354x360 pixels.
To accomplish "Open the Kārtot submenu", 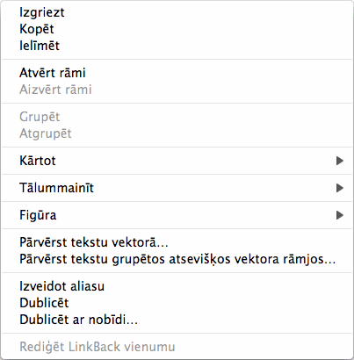I will (x=177, y=161).
